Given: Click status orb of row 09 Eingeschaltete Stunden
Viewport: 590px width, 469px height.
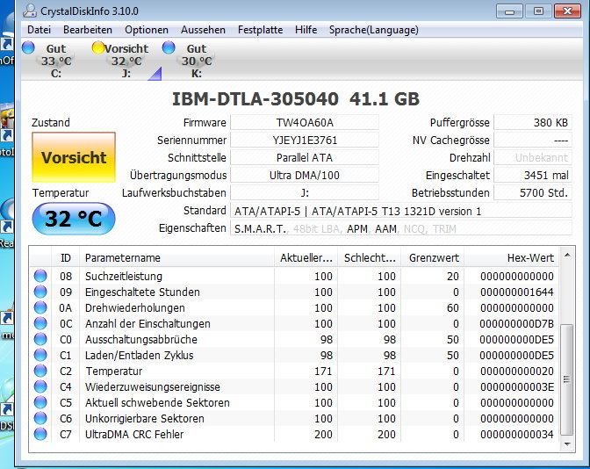Looking at the screenshot, I should [40, 292].
